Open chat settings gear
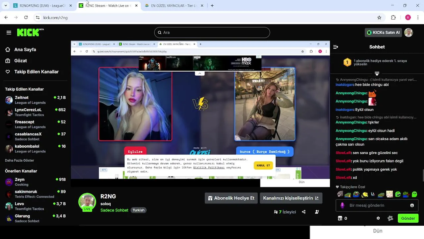The image size is (424, 239). coord(378,218)
